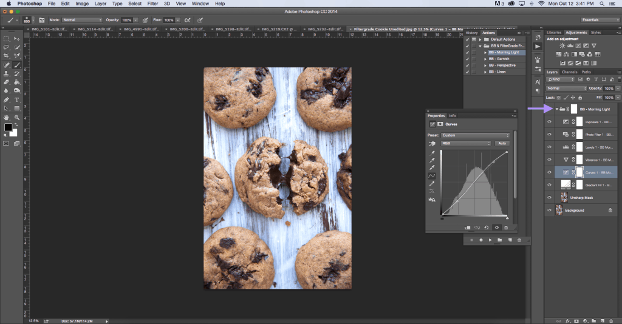The height and width of the screenshot is (324, 622).
Task: Switch to the Channels tab
Action: [x=569, y=72]
